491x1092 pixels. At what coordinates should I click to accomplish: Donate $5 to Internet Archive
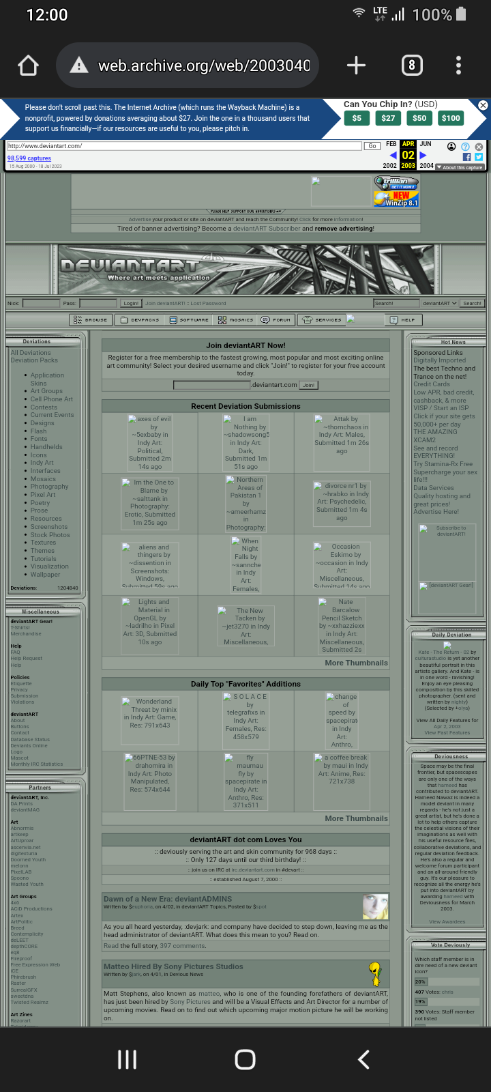point(357,118)
